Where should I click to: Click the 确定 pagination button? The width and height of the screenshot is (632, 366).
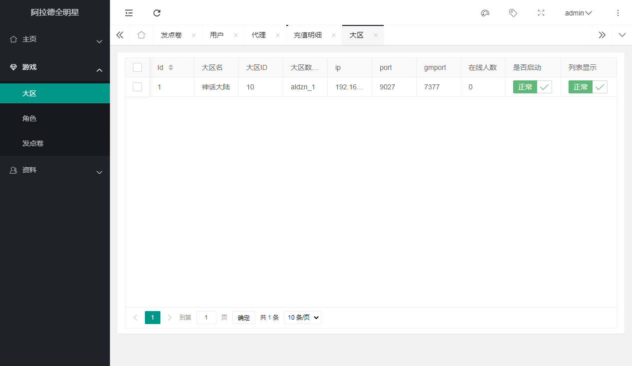coord(244,318)
